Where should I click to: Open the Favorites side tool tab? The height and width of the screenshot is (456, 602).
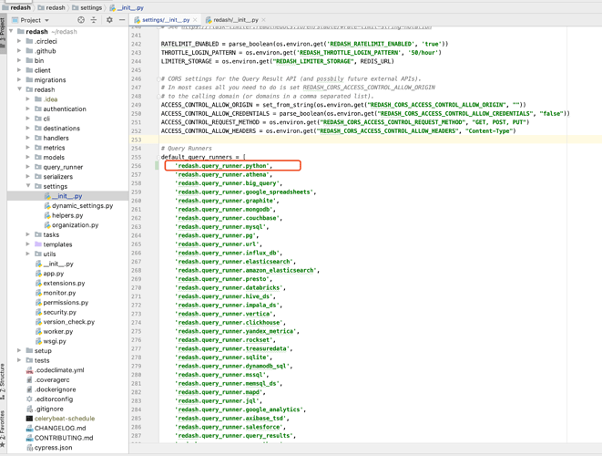(3, 429)
